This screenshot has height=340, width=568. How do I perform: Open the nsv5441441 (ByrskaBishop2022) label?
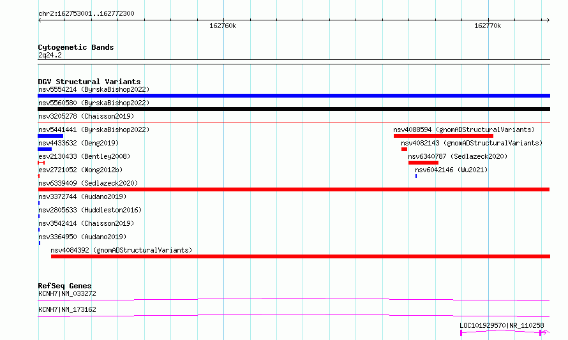94,129
